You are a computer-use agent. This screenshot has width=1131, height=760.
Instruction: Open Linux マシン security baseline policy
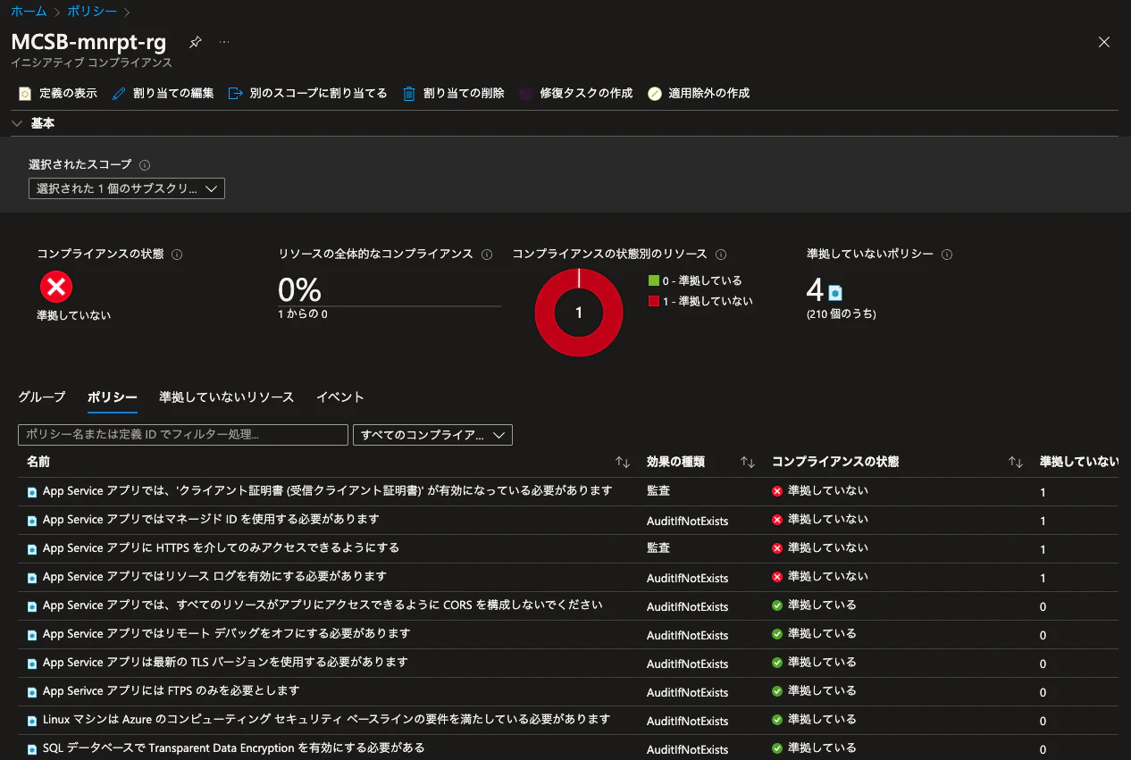click(326, 719)
